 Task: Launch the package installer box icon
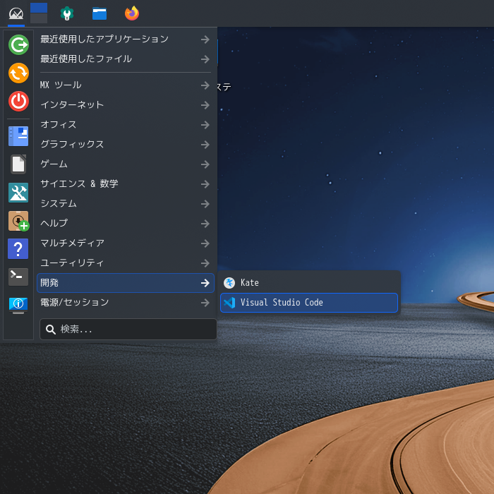[18, 221]
